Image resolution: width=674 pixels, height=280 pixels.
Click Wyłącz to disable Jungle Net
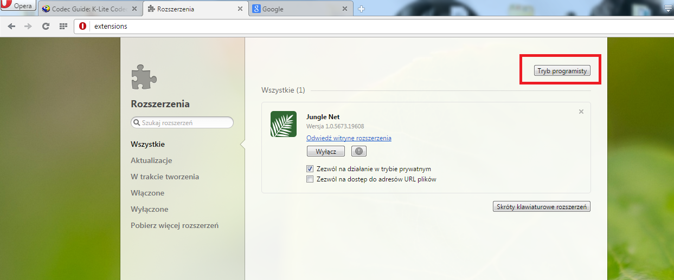[x=326, y=151]
